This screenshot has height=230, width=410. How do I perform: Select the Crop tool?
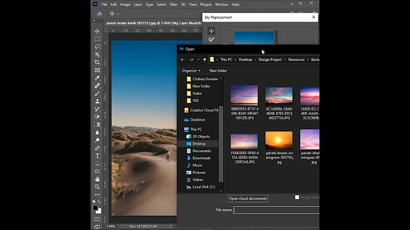pos(97,63)
